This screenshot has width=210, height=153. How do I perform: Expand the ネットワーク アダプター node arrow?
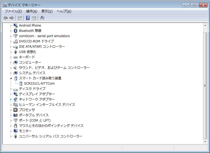coord(11,99)
